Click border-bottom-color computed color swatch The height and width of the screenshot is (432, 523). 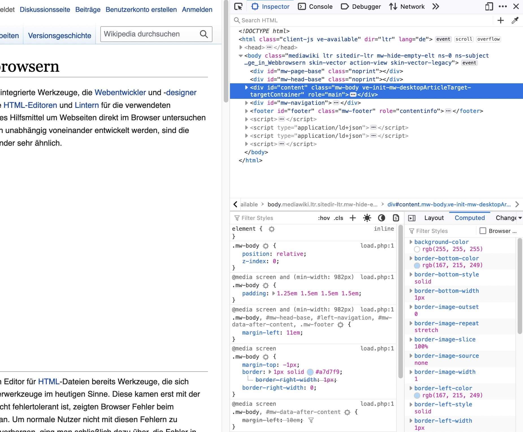pos(417,265)
